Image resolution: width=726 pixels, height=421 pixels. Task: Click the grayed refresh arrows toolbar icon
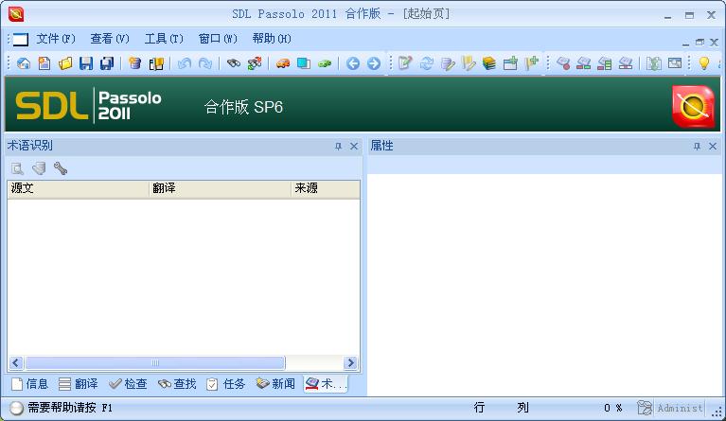point(426,63)
